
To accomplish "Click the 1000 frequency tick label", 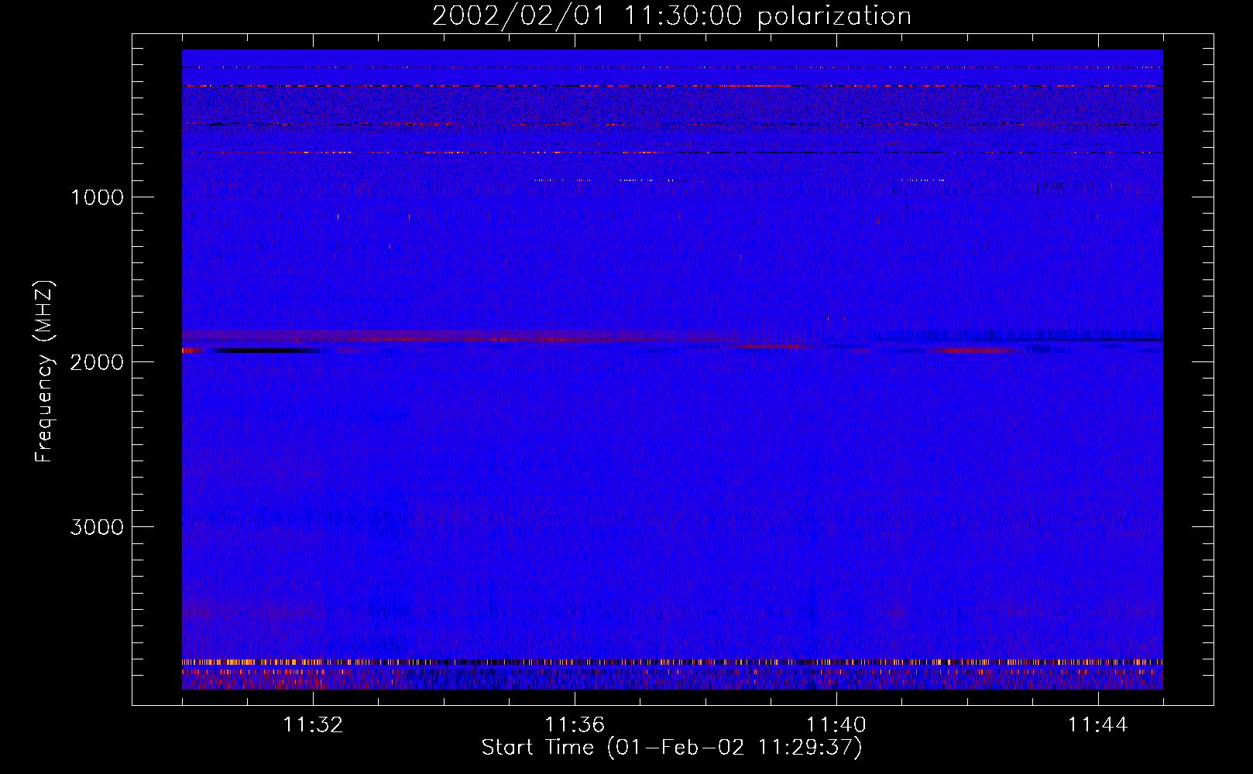I will (97, 197).
